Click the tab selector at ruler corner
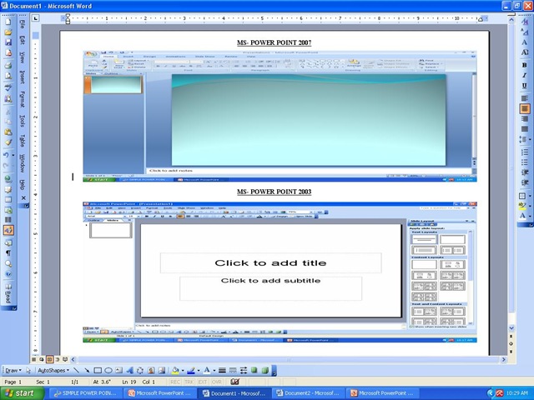This screenshot has width=534, height=400. tap(35, 18)
